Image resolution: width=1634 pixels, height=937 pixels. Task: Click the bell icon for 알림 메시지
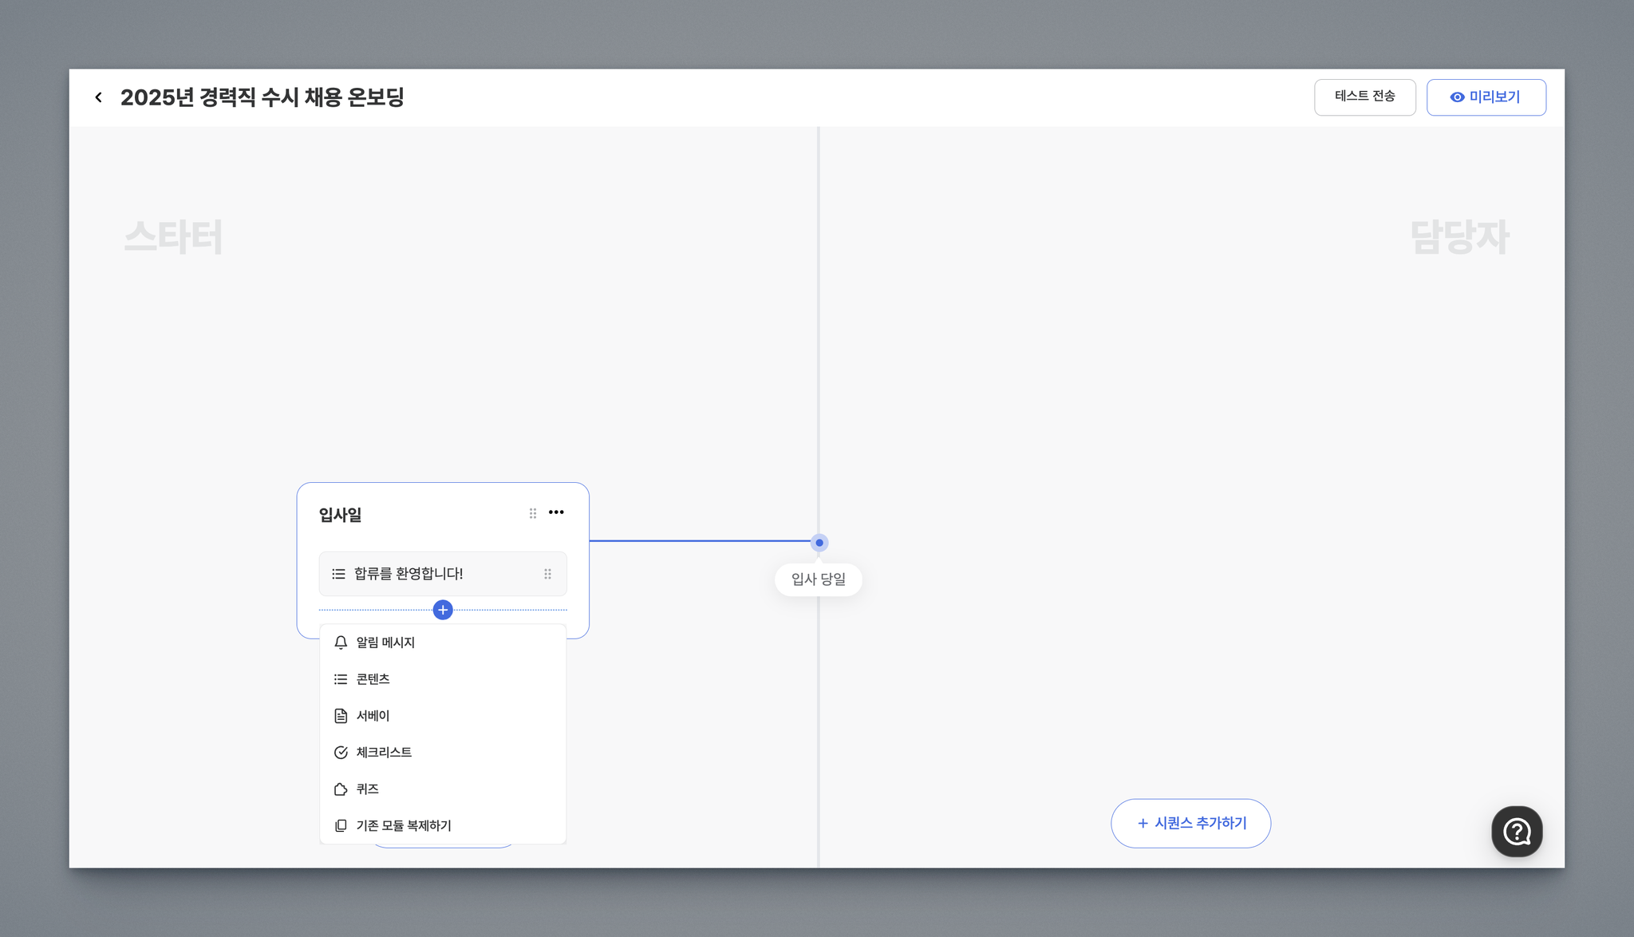[341, 642]
